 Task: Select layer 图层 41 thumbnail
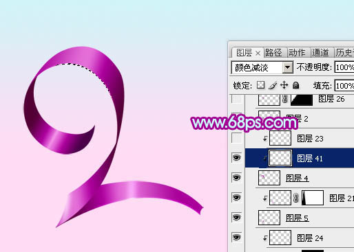pyautogui.click(x=280, y=158)
